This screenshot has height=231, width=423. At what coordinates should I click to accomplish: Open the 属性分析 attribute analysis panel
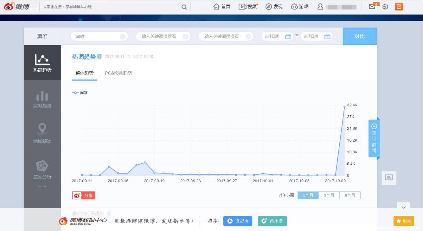pyautogui.click(x=42, y=169)
